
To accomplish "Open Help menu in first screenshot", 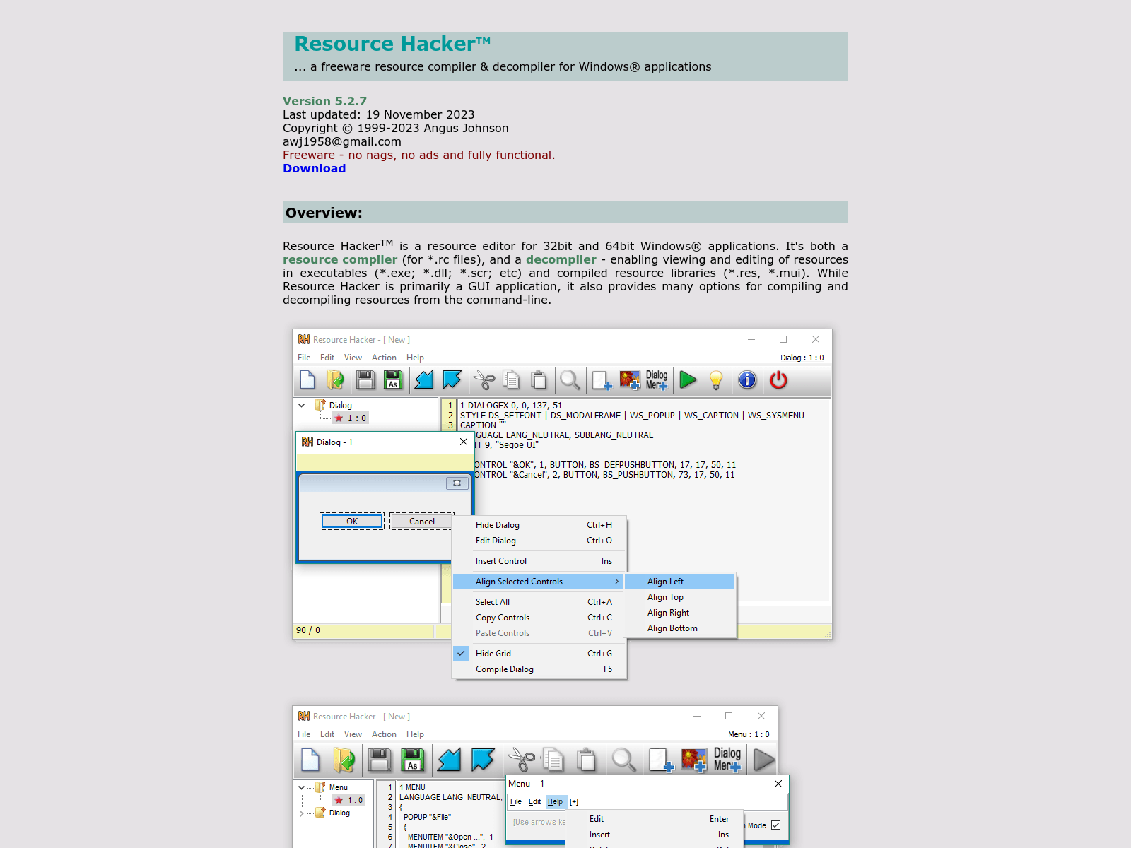I will pos(415,358).
